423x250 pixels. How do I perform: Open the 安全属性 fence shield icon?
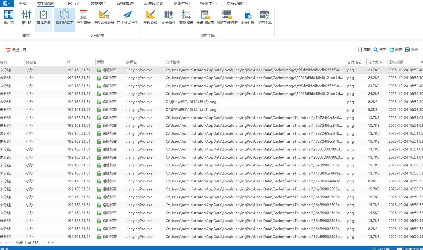click(x=168, y=17)
